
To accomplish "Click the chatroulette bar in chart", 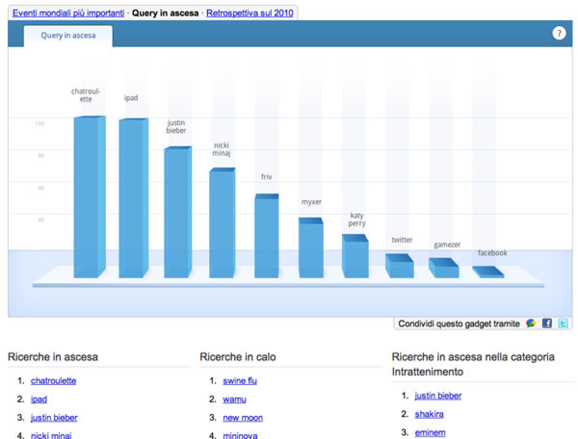I will click(x=90, y=197).
